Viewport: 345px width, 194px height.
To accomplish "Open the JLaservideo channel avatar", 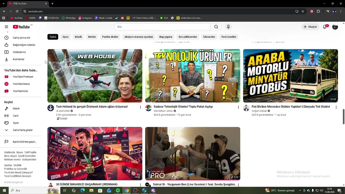I will 51,108.
